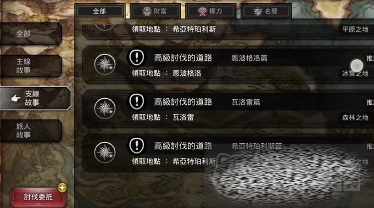Screen dimensions: 374x208
Task: Open the 高級討伐的道路 恩波格洛篇 quest entry
Action: tap(228, 65)
